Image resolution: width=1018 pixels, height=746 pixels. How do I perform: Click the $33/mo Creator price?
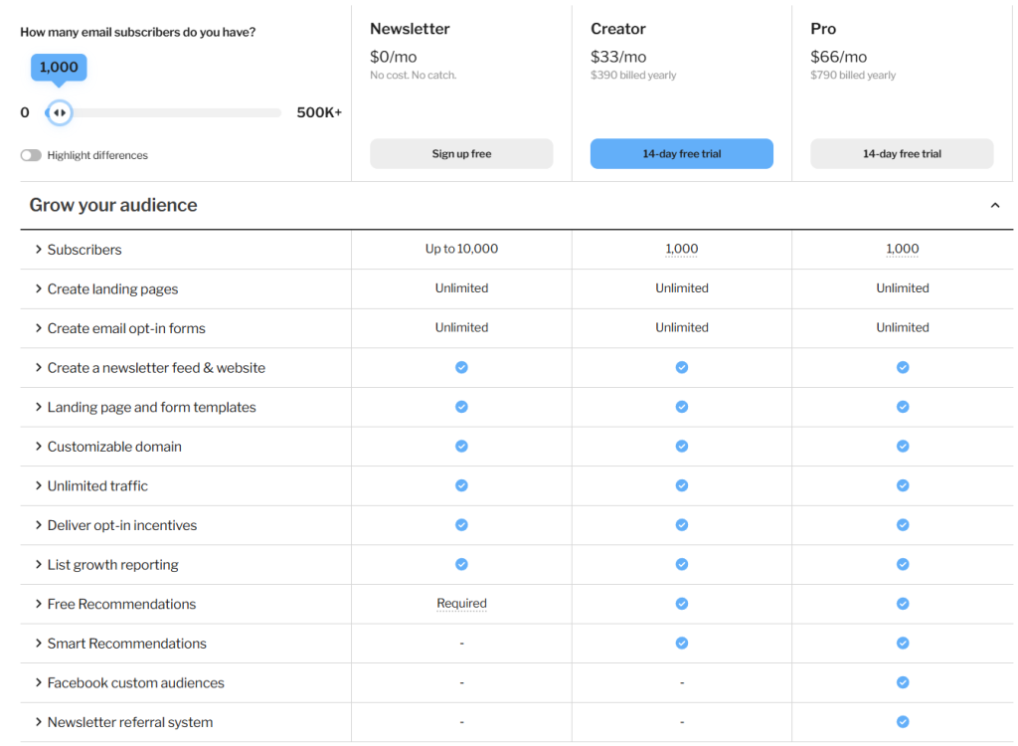click(x=618, y=57)
